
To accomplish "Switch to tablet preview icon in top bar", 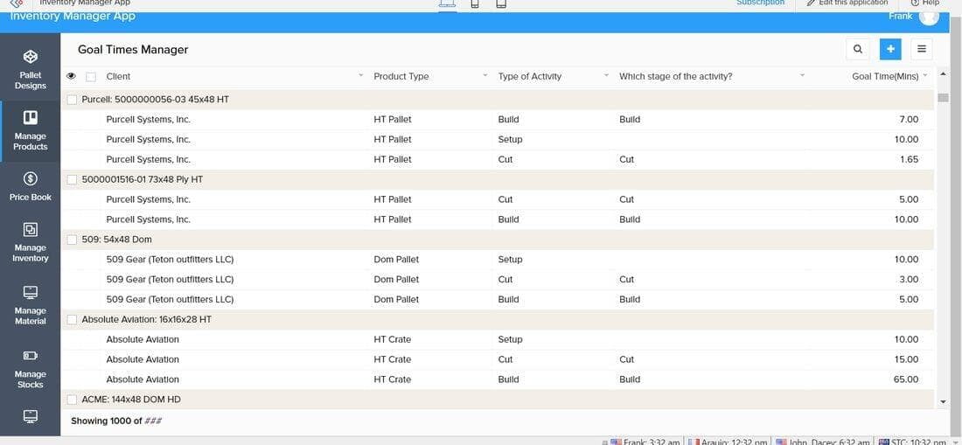I will 500,4.
